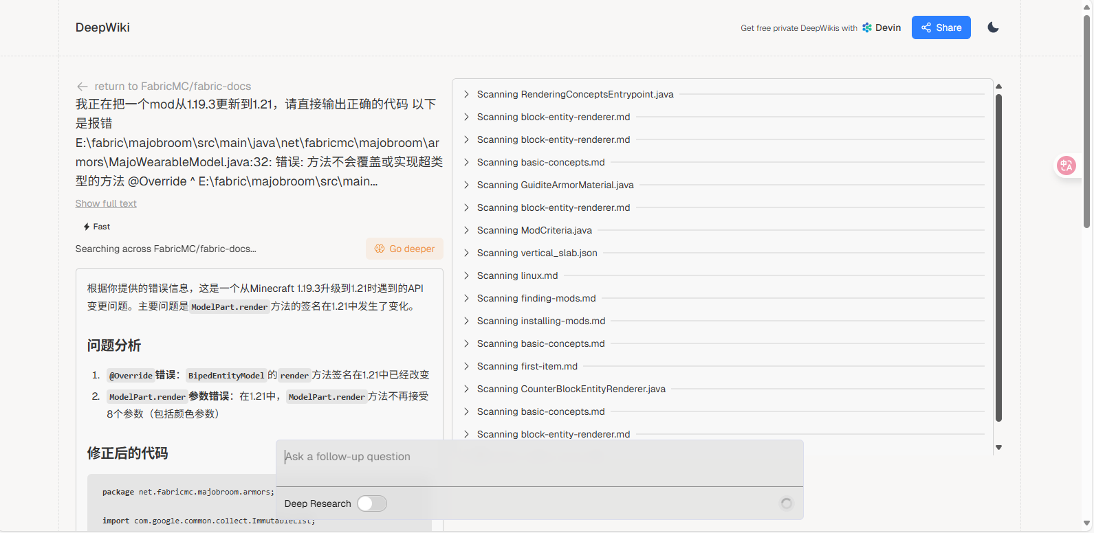Click the '修正后的代码' heading
Viewport: 1094px width, 533px height.
point(127,453)
